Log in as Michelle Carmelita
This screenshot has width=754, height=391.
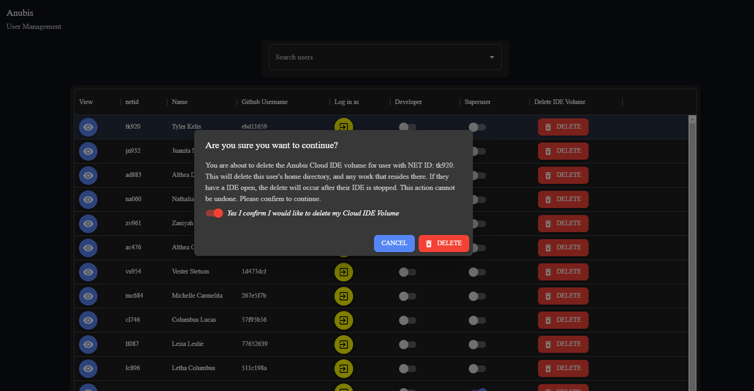[344, 296]
